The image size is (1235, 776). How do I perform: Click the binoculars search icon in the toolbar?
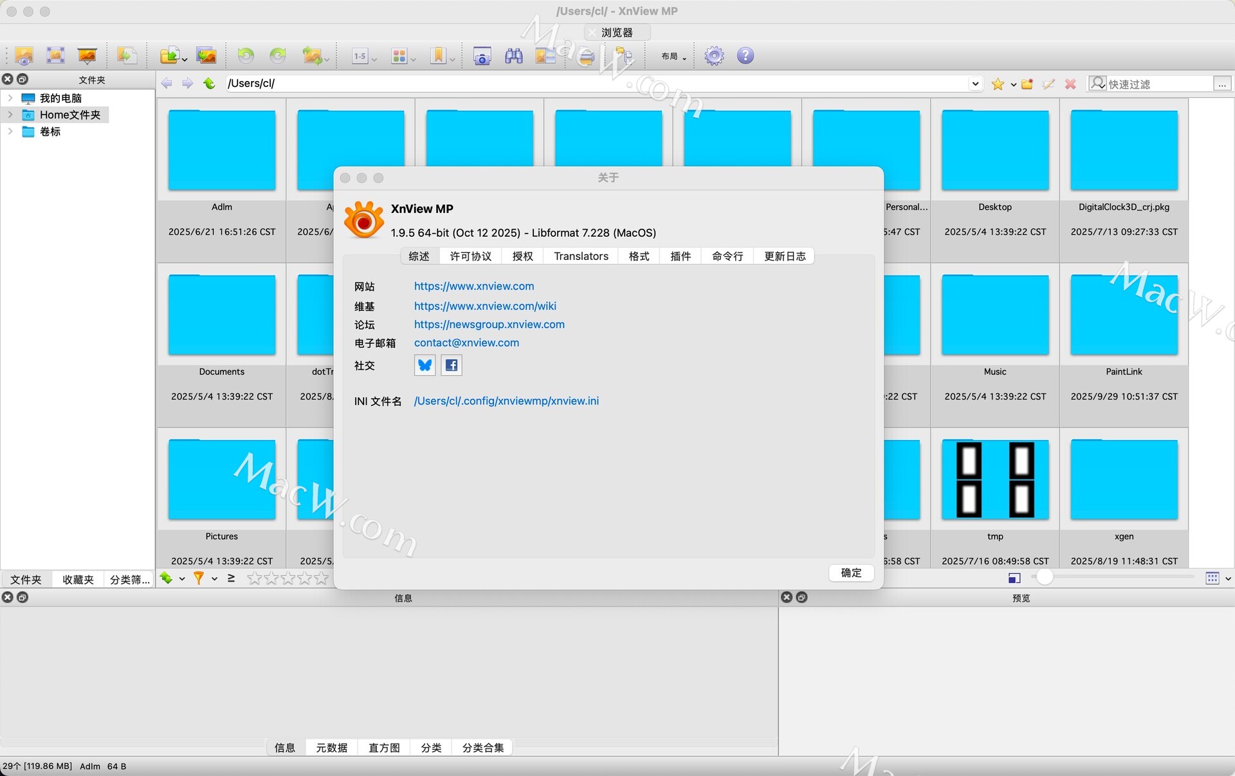[x=513, y=56]
